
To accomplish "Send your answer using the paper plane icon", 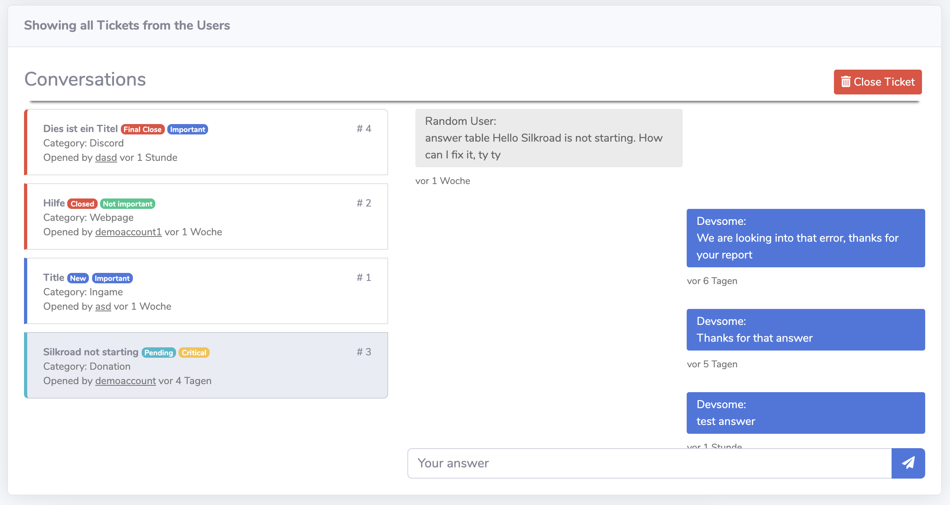I will pyautogui.click(x=908, y=463).
